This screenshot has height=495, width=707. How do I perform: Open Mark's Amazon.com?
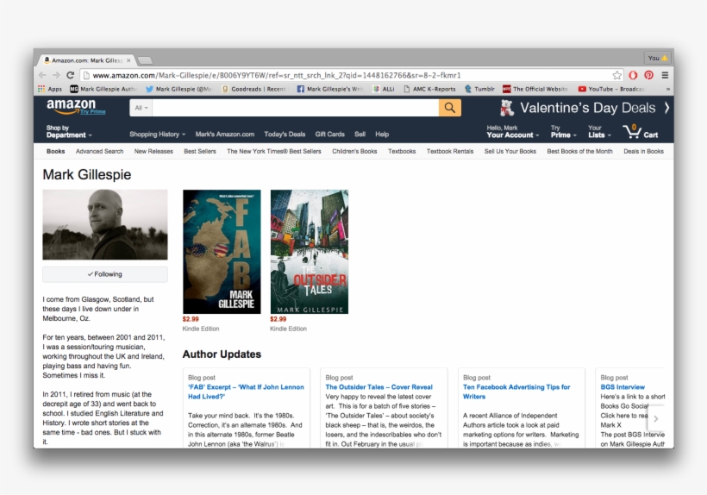224,135
